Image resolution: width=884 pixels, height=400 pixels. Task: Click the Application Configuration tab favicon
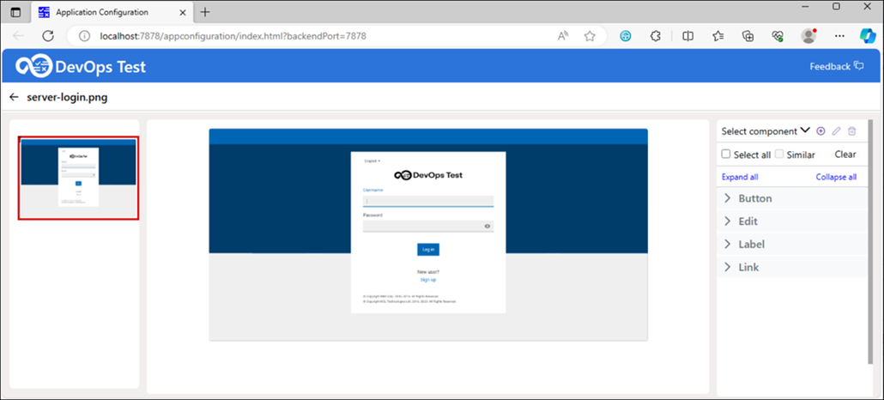tap(44, 12)
